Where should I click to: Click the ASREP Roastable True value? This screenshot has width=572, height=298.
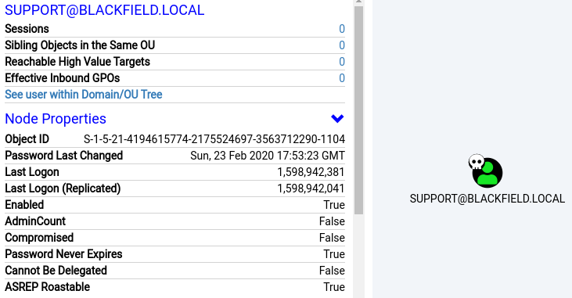334,287
